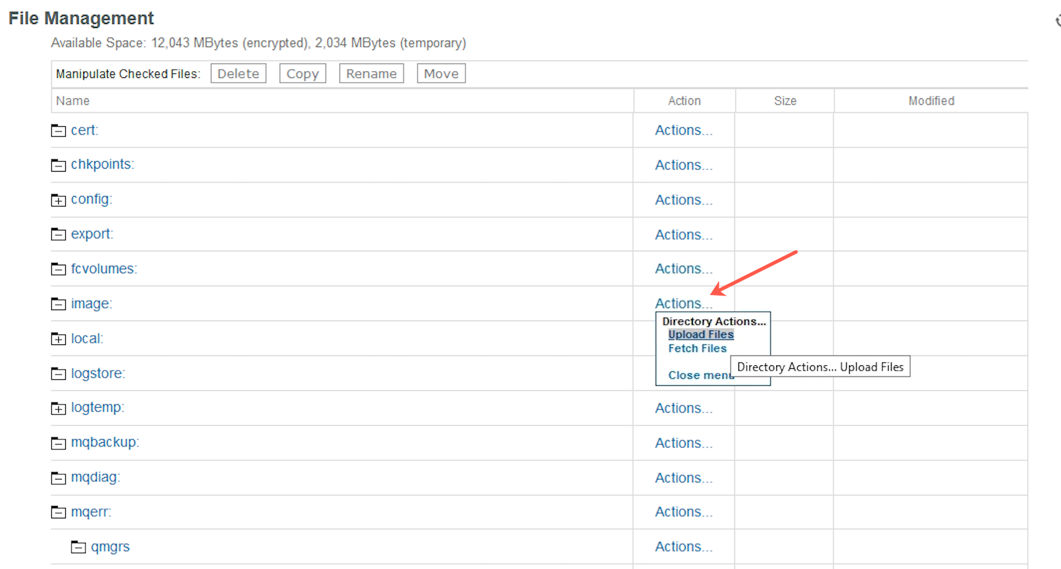1061x569 pixels.
Task: Collapse the export: folder icon
Action: tap(58, 234)
